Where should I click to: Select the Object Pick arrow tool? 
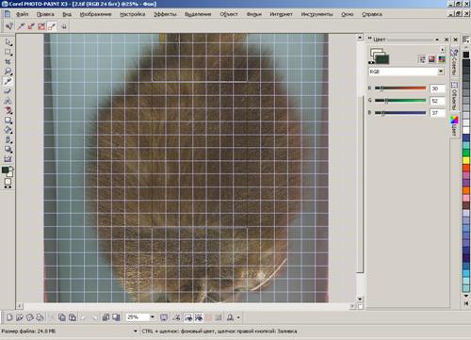click(8, 42)
